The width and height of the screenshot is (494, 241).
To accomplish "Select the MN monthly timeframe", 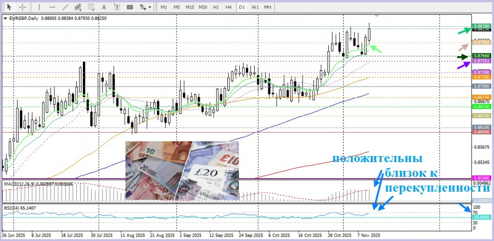I will point(267,7).
